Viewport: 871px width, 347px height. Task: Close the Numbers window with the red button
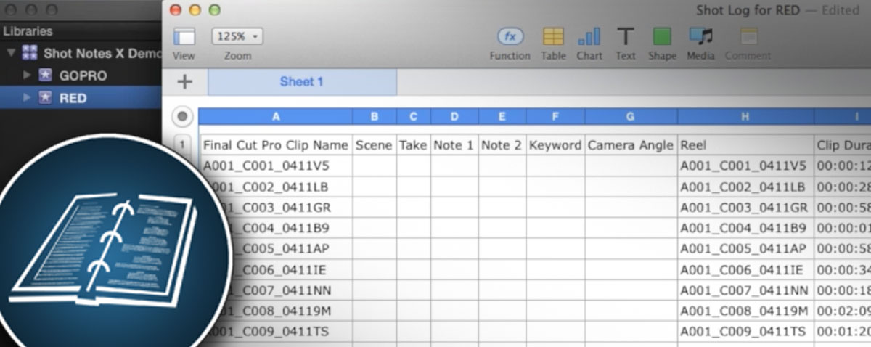click(176, 10)
